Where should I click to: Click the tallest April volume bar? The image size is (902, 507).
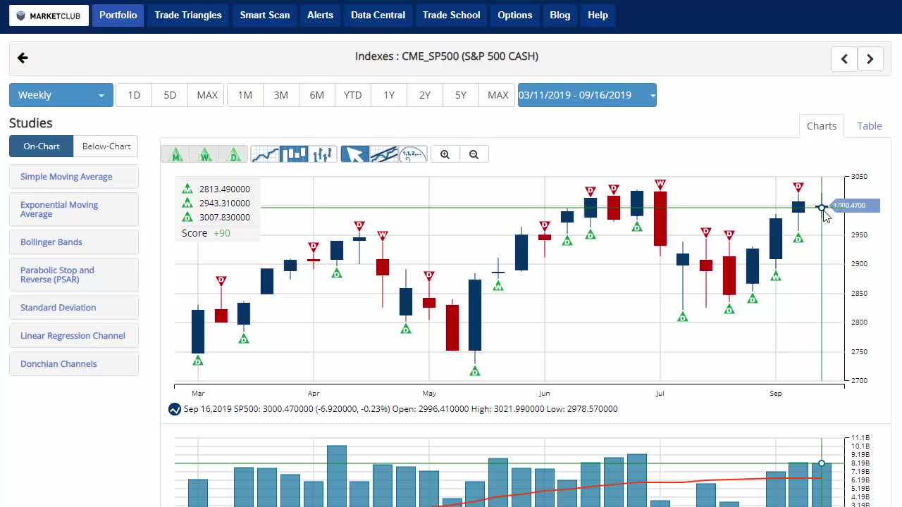[337, 476]
